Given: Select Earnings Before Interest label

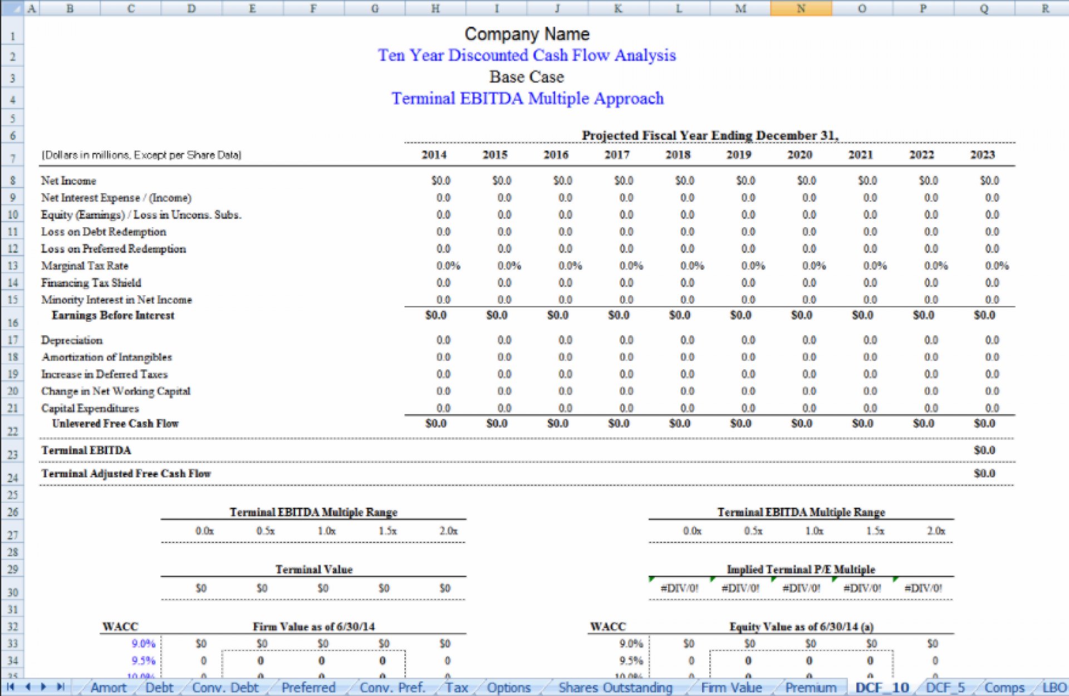Looking at the screenshot, I should pos(113,315).
